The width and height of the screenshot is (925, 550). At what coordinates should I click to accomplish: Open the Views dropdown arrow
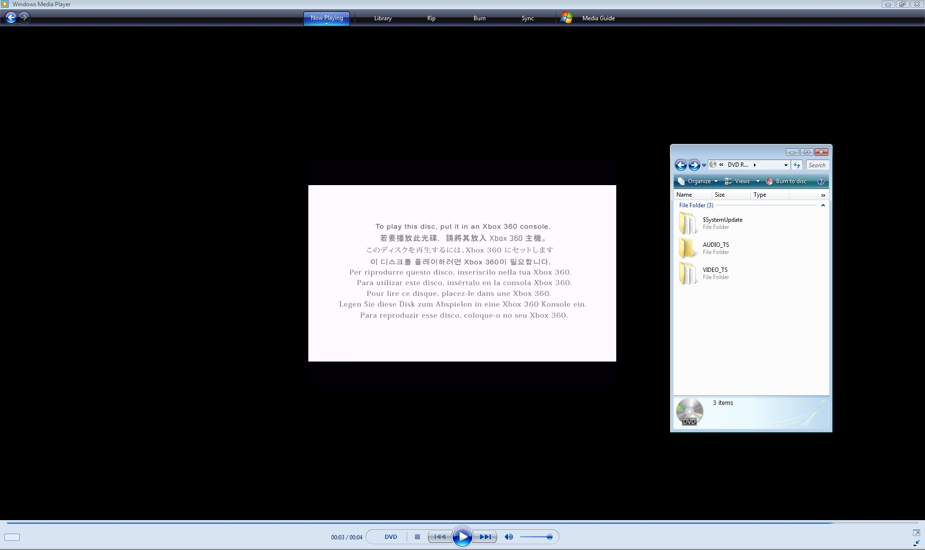758,181
